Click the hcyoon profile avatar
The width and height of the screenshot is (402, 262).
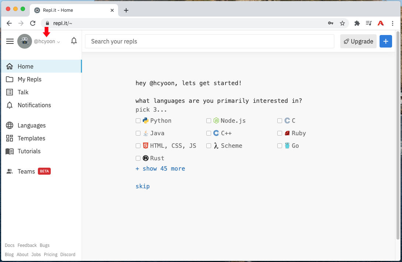click(x=25, y=41)
